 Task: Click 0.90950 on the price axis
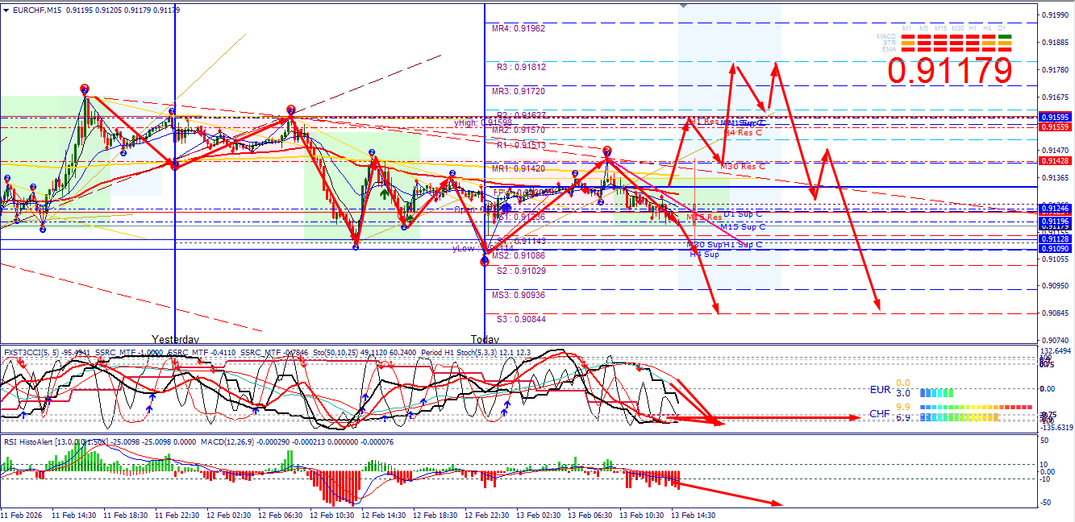click(1055, 286)
